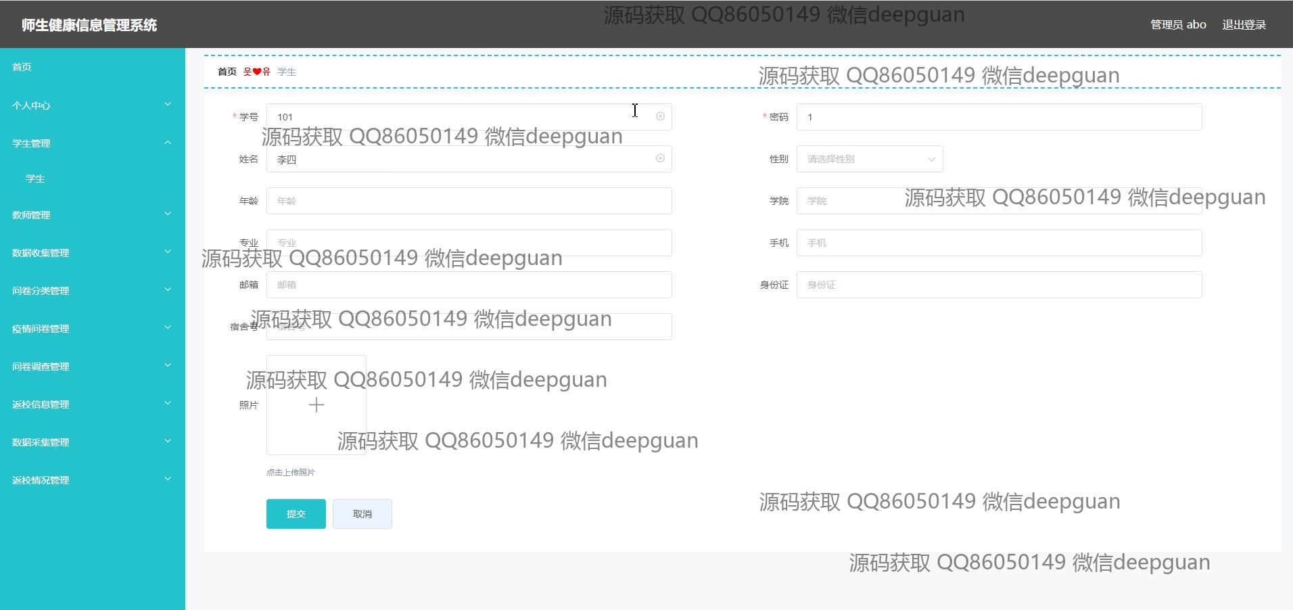Focus the 宿舍号 input field

[469, 327]
